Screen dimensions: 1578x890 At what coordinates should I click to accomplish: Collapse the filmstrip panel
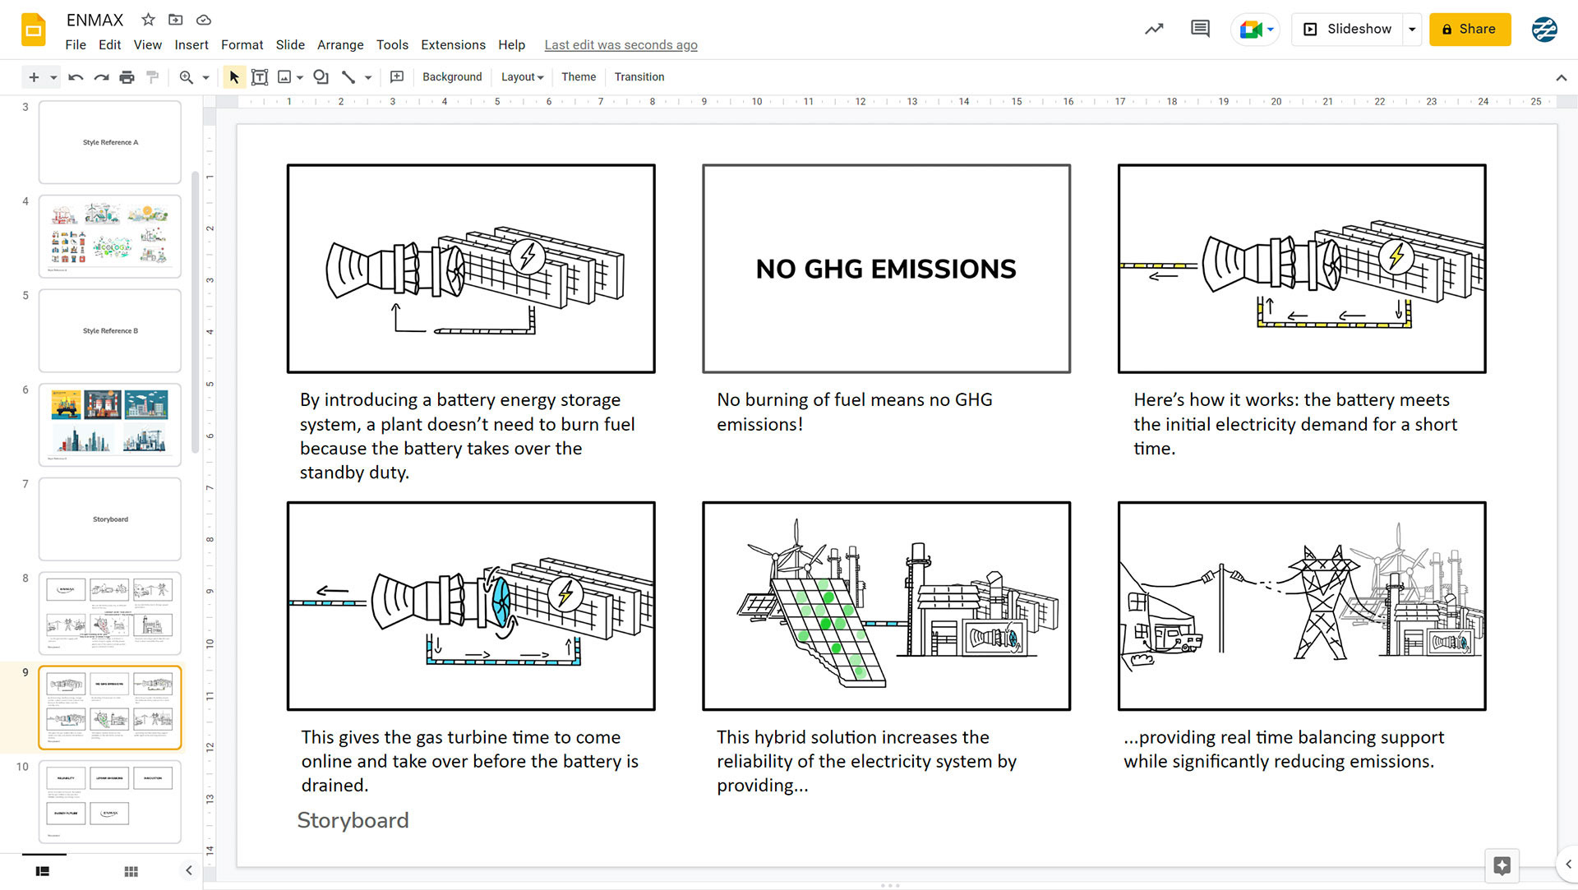(188, 870)
